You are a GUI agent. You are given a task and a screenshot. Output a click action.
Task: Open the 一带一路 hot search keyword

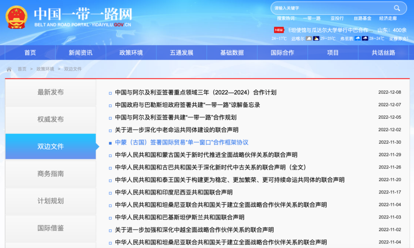[x=312, y=18]
